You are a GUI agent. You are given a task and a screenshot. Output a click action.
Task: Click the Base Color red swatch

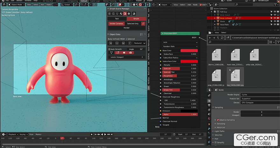[189, 50]
